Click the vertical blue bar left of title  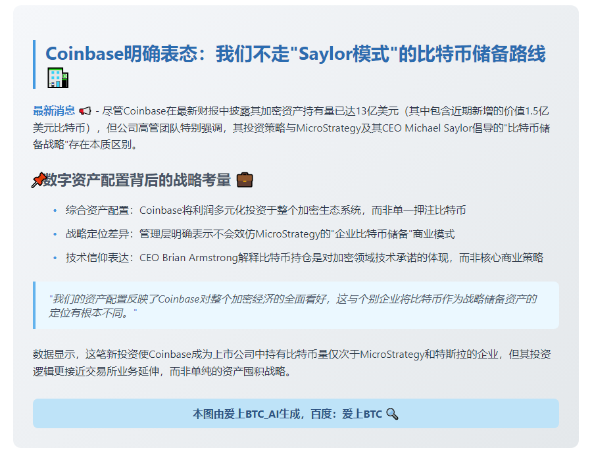[x=34, y=64]
